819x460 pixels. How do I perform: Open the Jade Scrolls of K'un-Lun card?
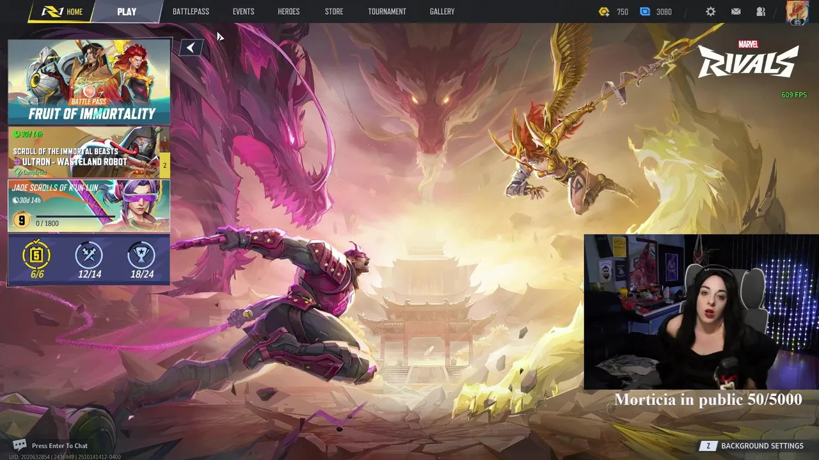tap(89, 205)
